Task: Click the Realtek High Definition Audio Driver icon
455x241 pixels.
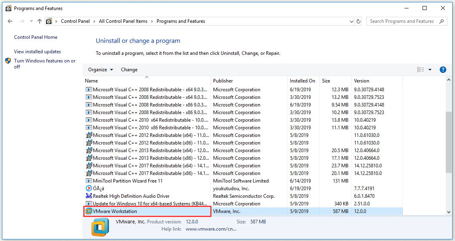Action: coord(89,196)
